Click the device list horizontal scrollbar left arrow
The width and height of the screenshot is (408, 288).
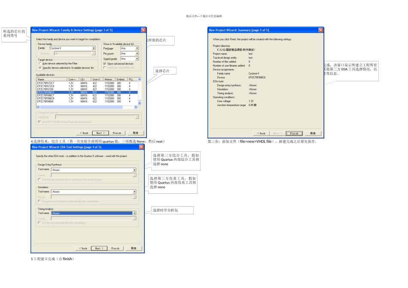click(x=38, y=107)
